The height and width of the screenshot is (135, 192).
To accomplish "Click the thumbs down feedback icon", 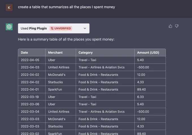I will click(177, 26).
